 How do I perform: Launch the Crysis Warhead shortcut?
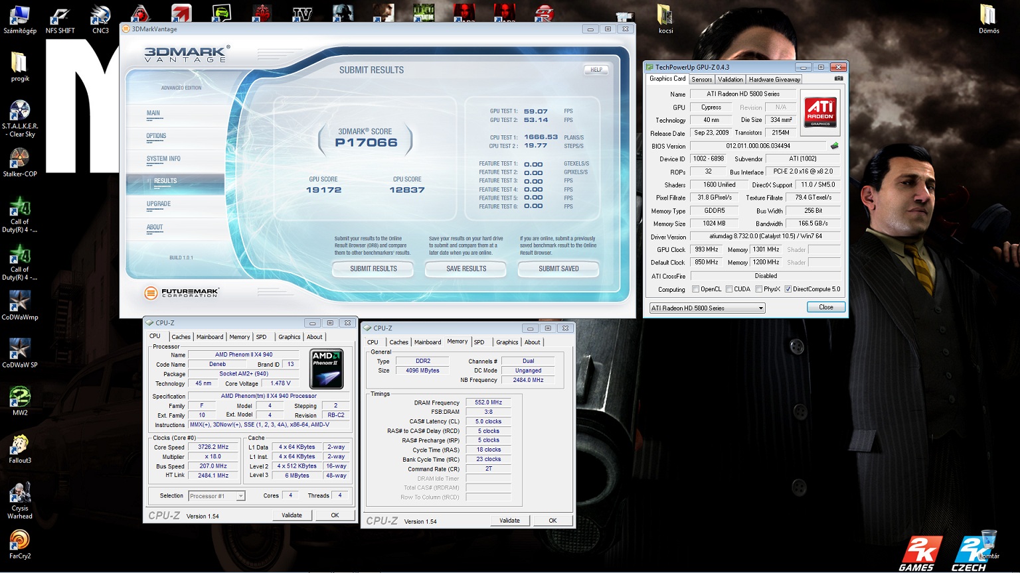(x=19, y=501)
